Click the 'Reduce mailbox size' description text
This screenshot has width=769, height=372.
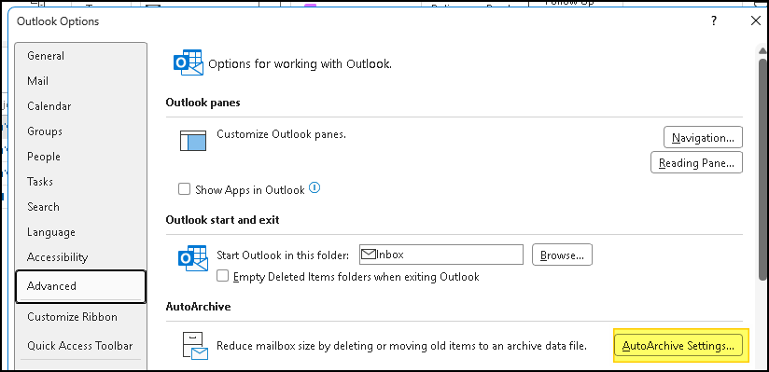point(401,346)
